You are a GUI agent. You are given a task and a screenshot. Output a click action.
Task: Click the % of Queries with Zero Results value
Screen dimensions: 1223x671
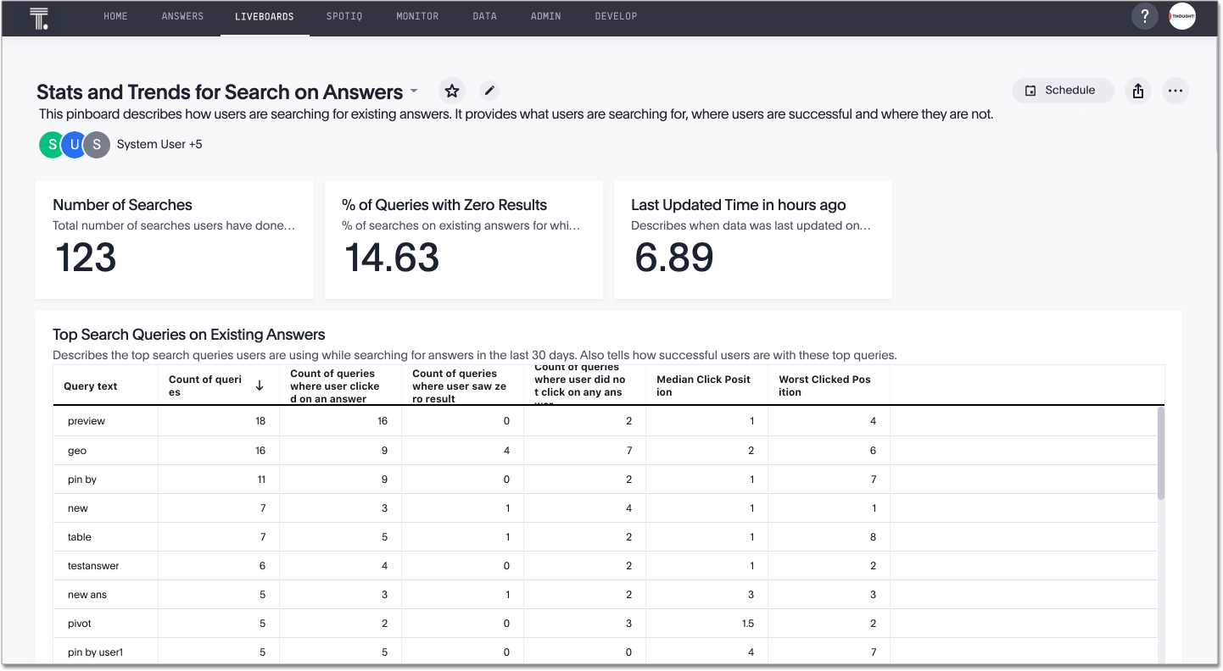point(393,258)
